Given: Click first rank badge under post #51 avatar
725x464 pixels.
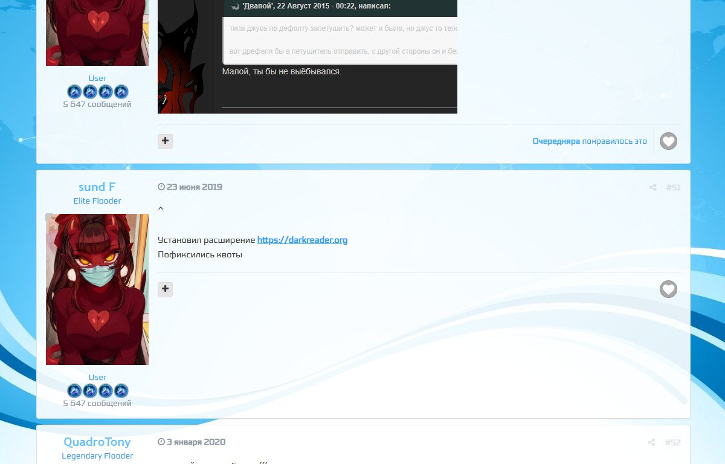Looking at the screenshot, I should (x=74, y=390).
